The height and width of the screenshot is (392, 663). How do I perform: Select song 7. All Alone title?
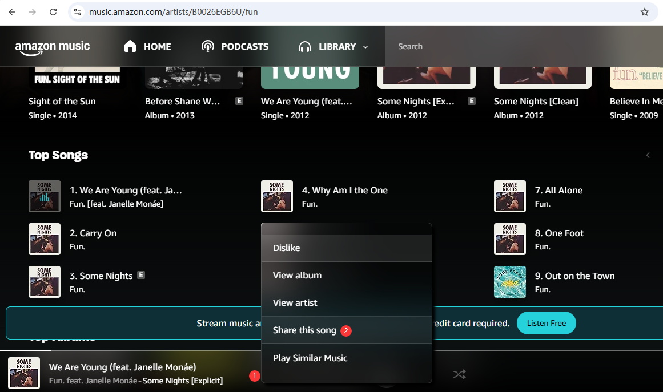tap(558, 191)
